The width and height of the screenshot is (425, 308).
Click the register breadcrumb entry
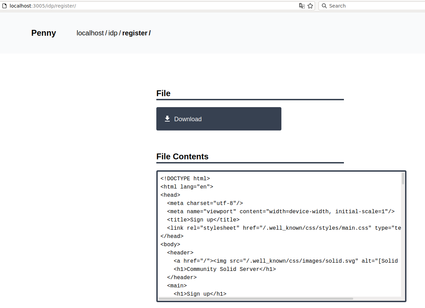pos(135,33)
